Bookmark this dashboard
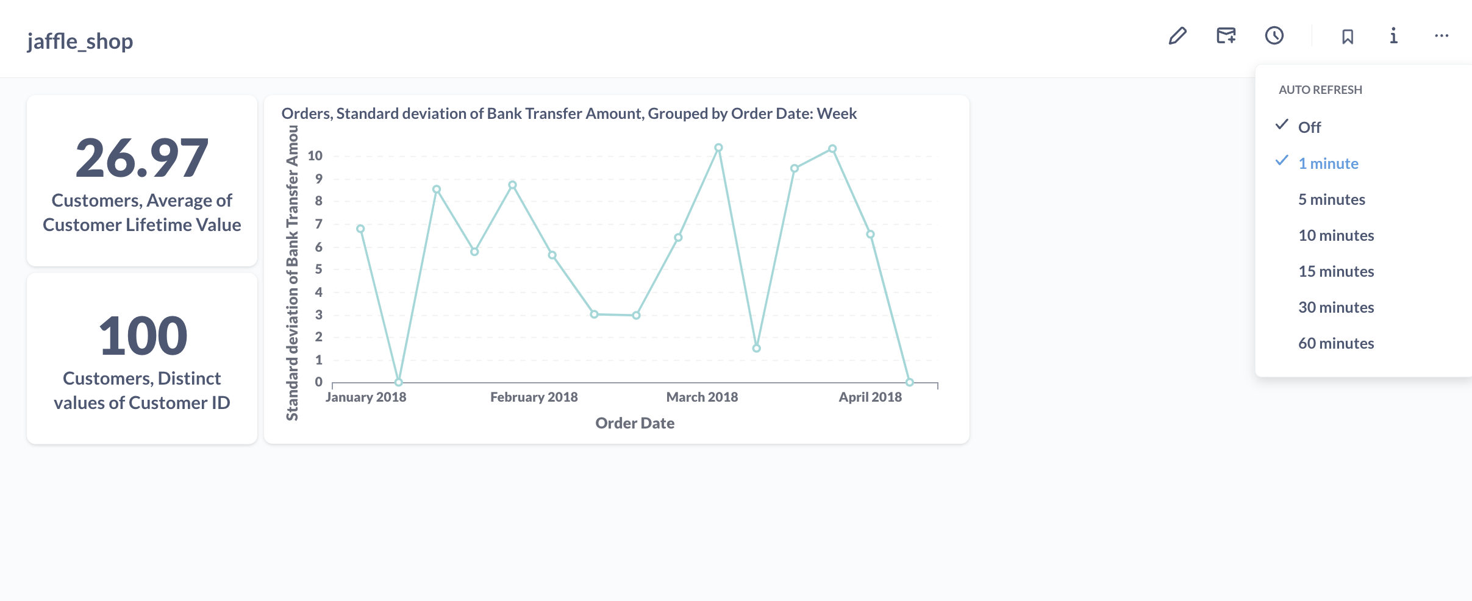Viewport: 1472px width, 601px height. (1348, 37)
